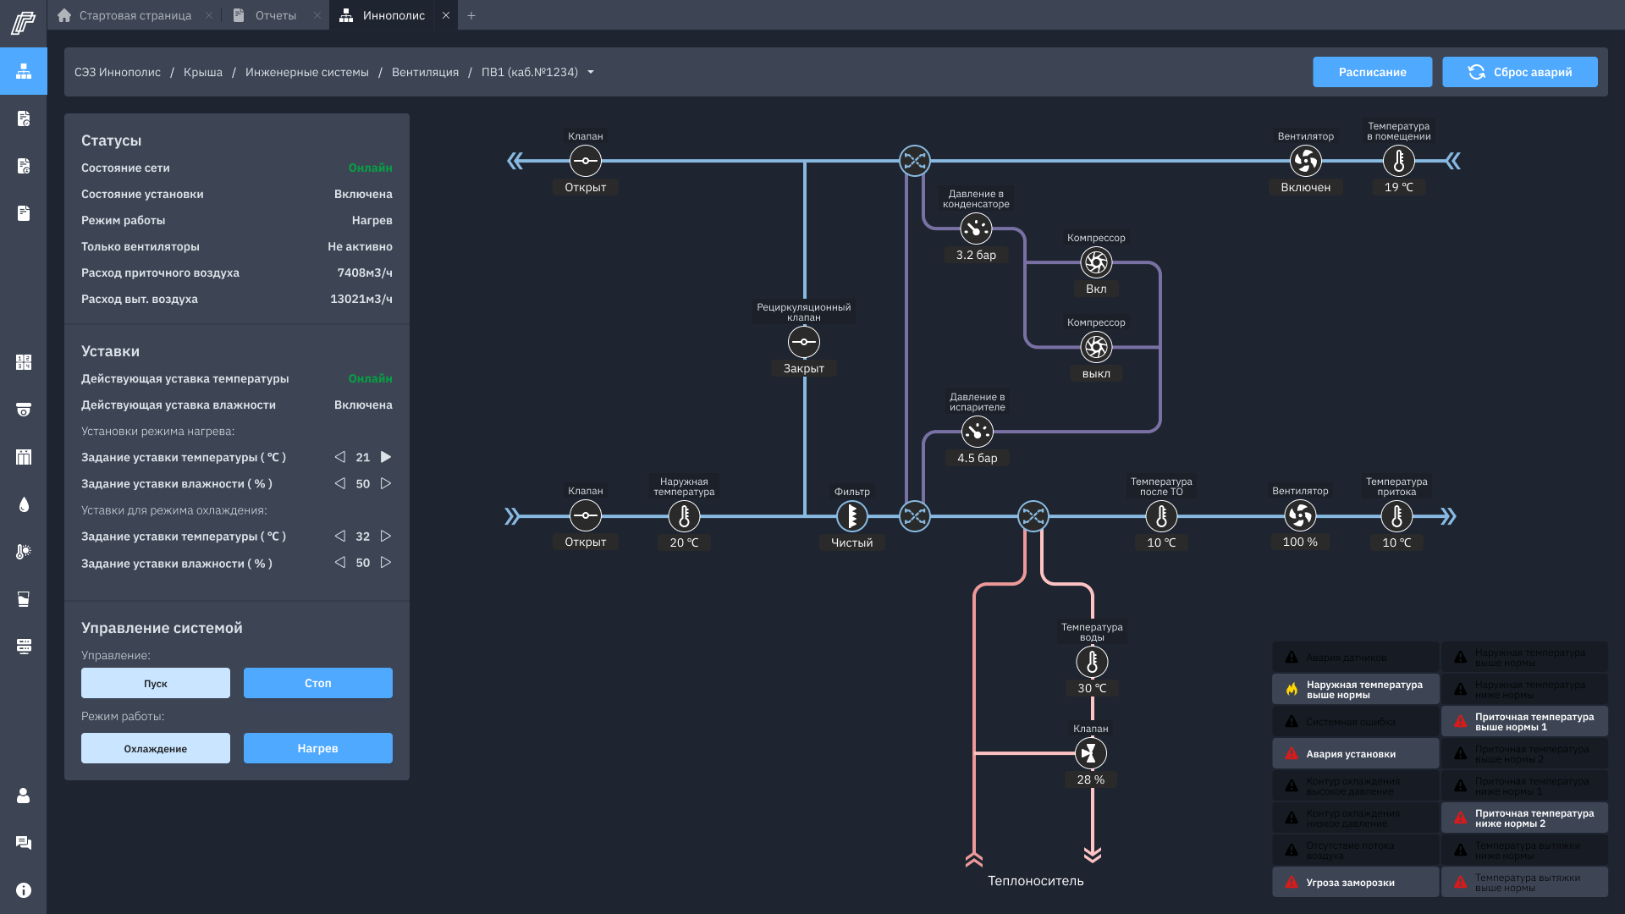The image size is (1625, 914).
Task: Decrease cooling temperature setpoint below 32
Action: tap(340, 537)
